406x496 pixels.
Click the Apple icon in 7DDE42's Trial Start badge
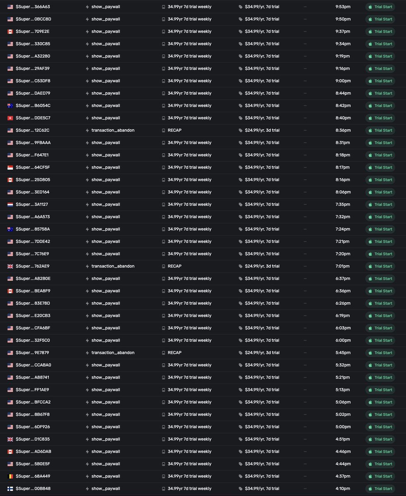[370, 241]
